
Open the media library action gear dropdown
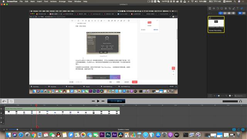tap(230, 96)
